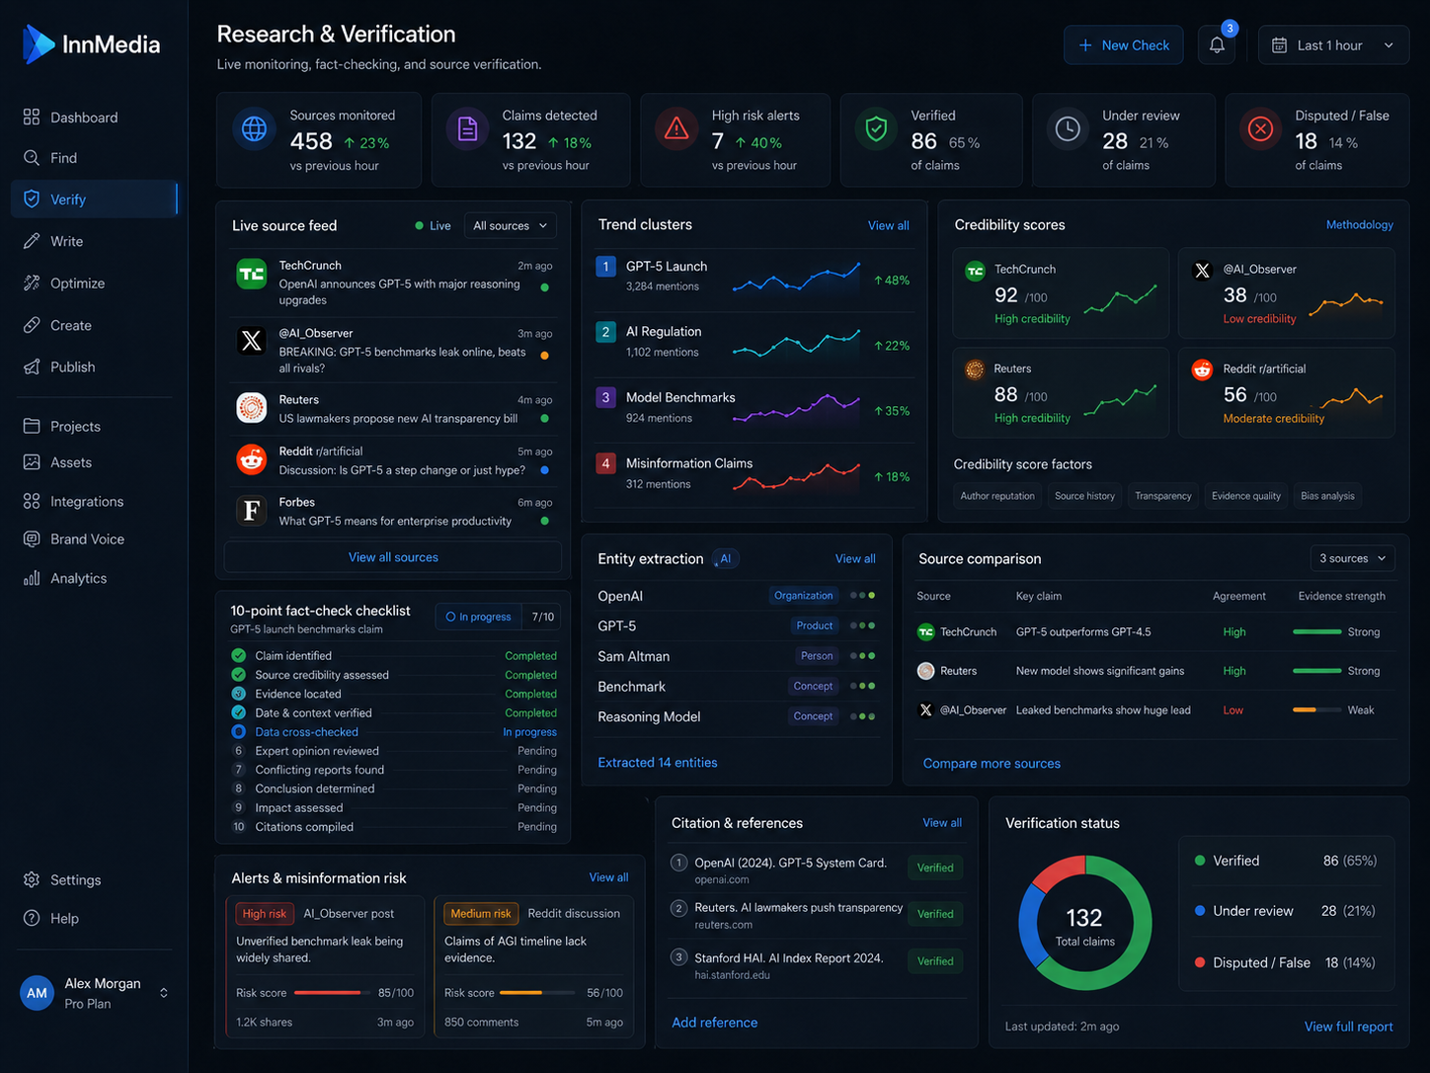
Task: Select step 10 Citations compiled marker
Action: 238,827
